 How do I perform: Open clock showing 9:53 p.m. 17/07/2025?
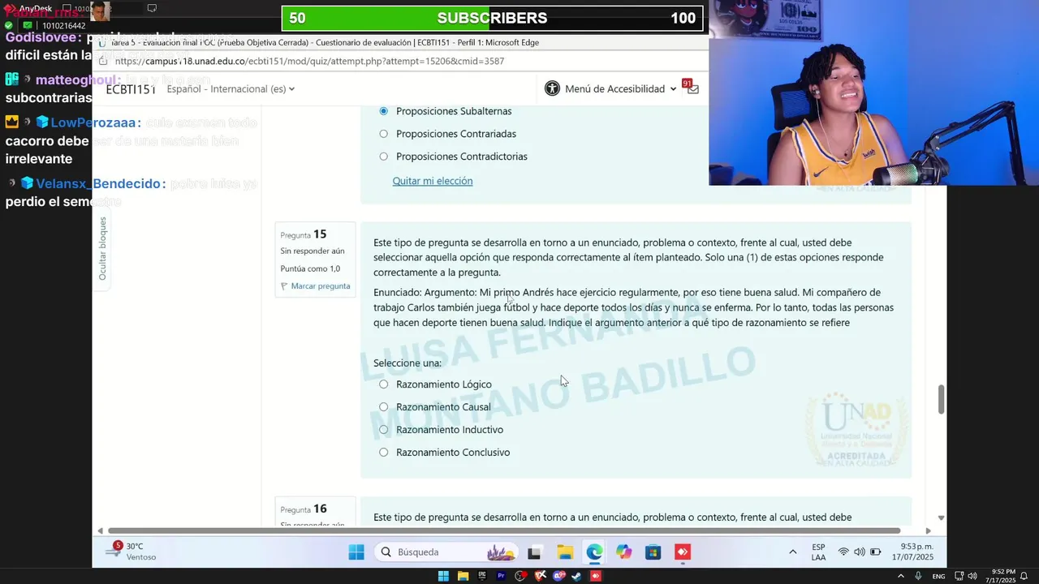click(912, 552)
